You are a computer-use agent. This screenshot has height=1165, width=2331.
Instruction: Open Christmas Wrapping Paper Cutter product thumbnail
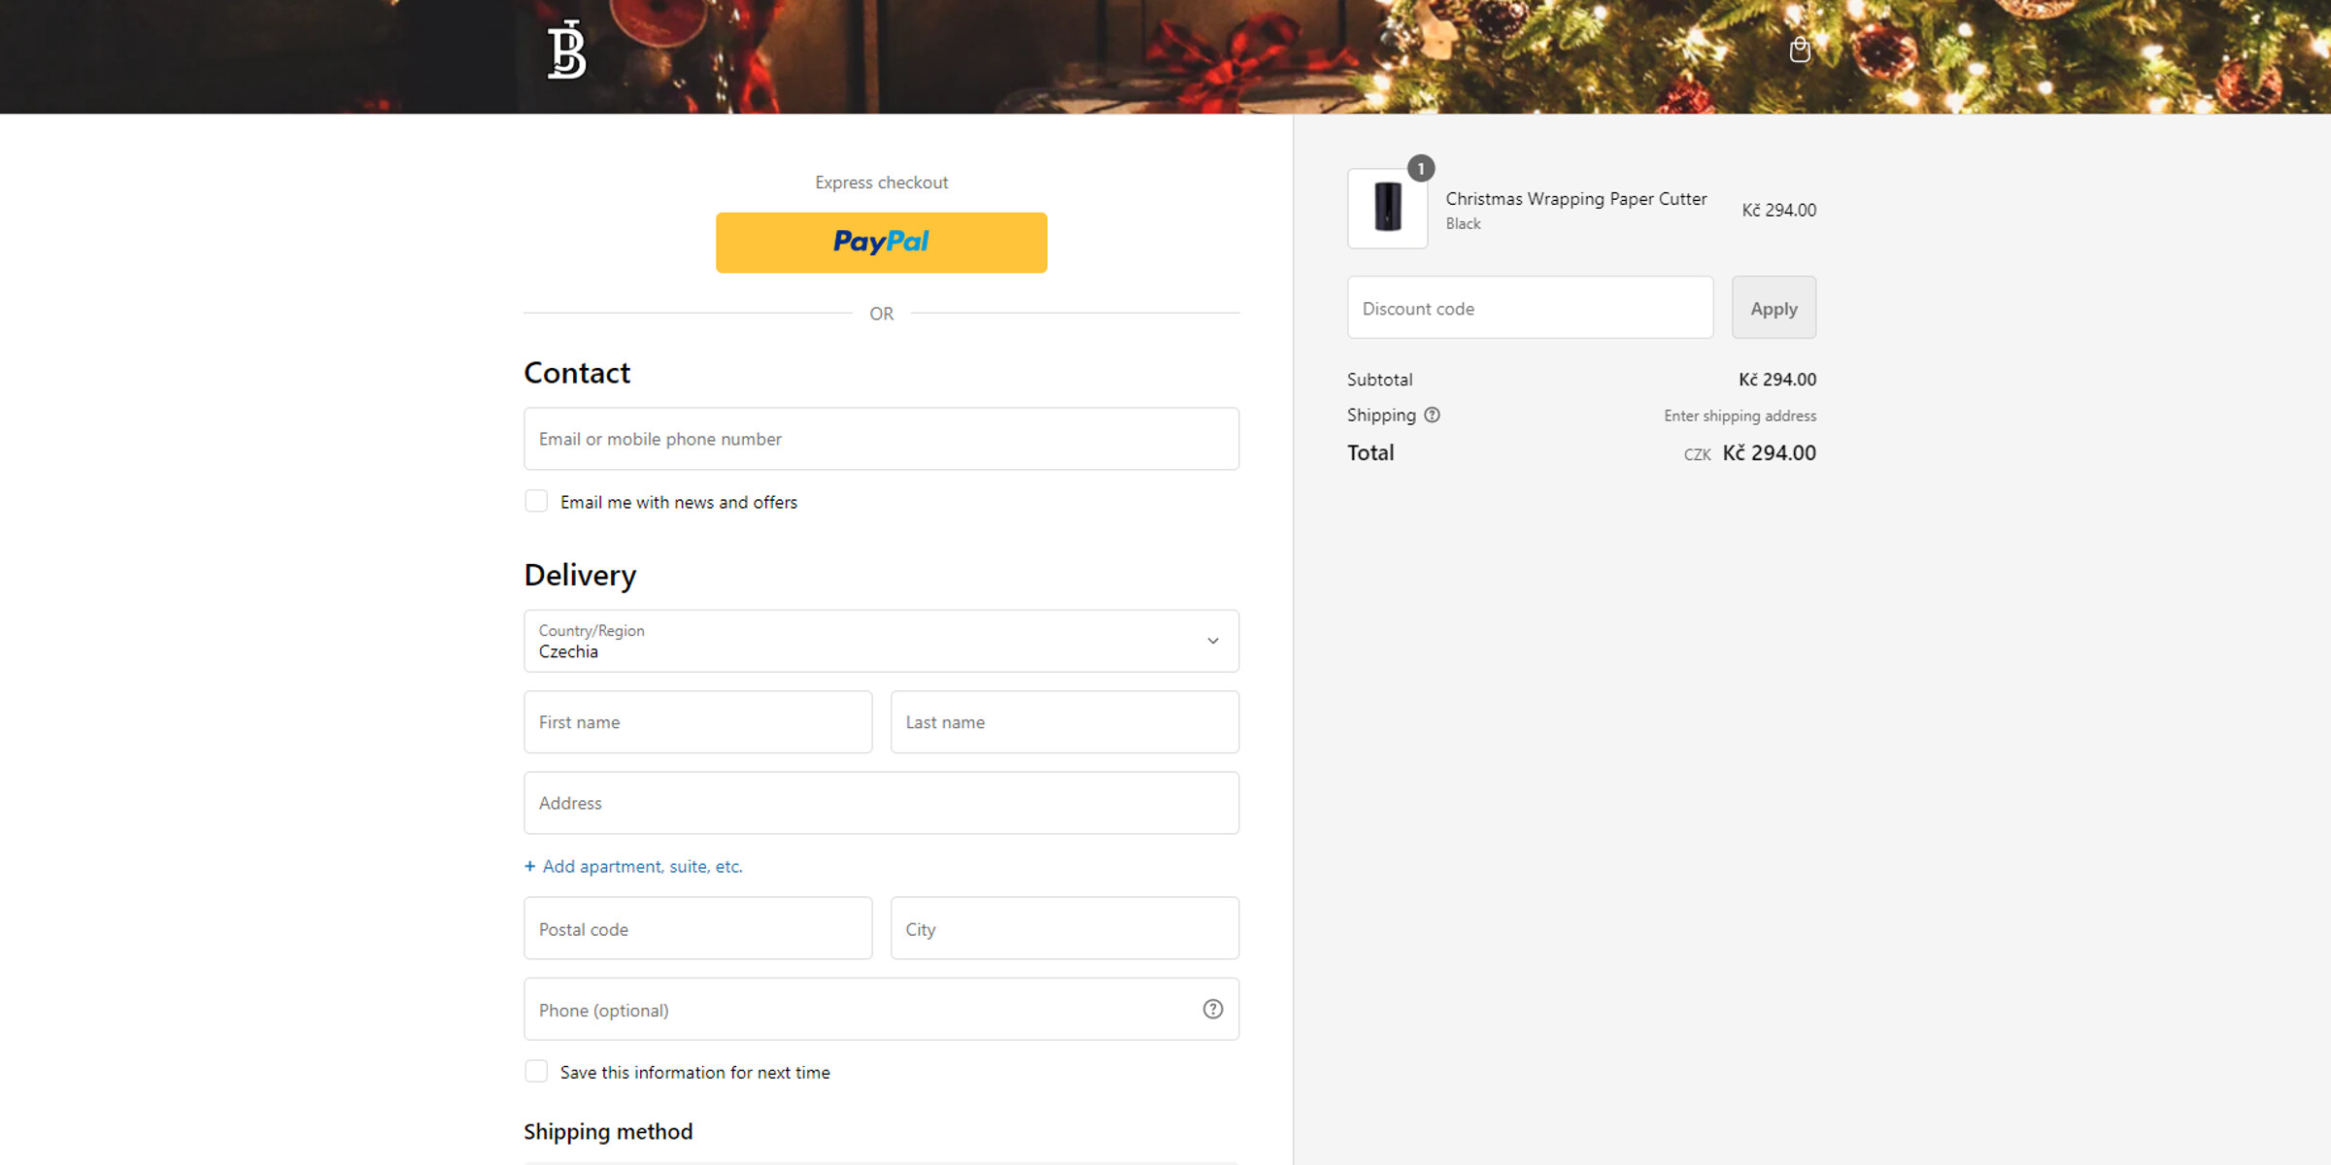coord(1387,209)
